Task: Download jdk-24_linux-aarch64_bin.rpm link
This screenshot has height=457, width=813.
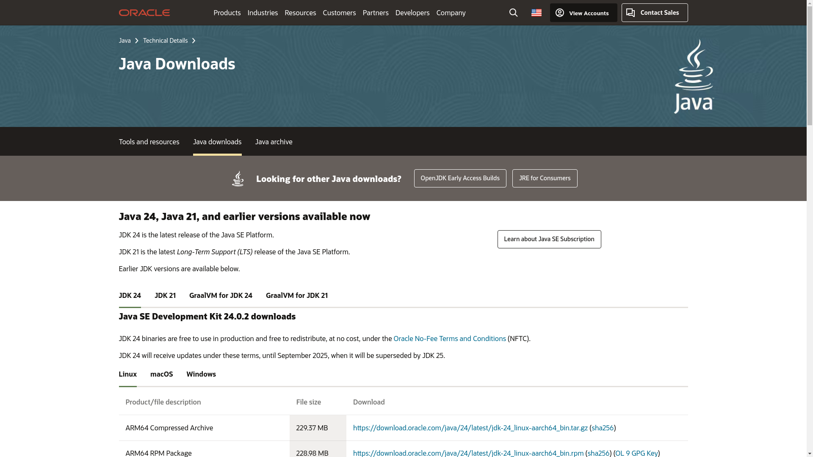Action: [x=468, y=453]
